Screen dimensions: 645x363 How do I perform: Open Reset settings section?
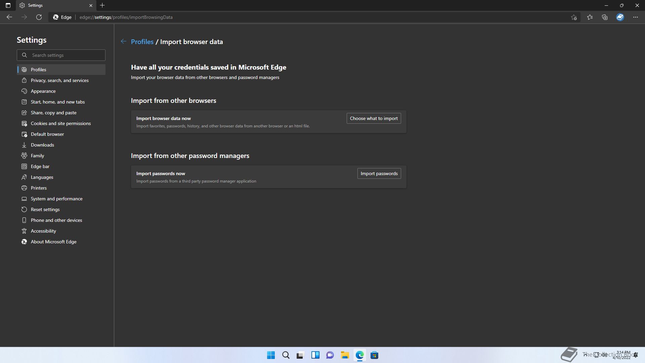point(61,209)
